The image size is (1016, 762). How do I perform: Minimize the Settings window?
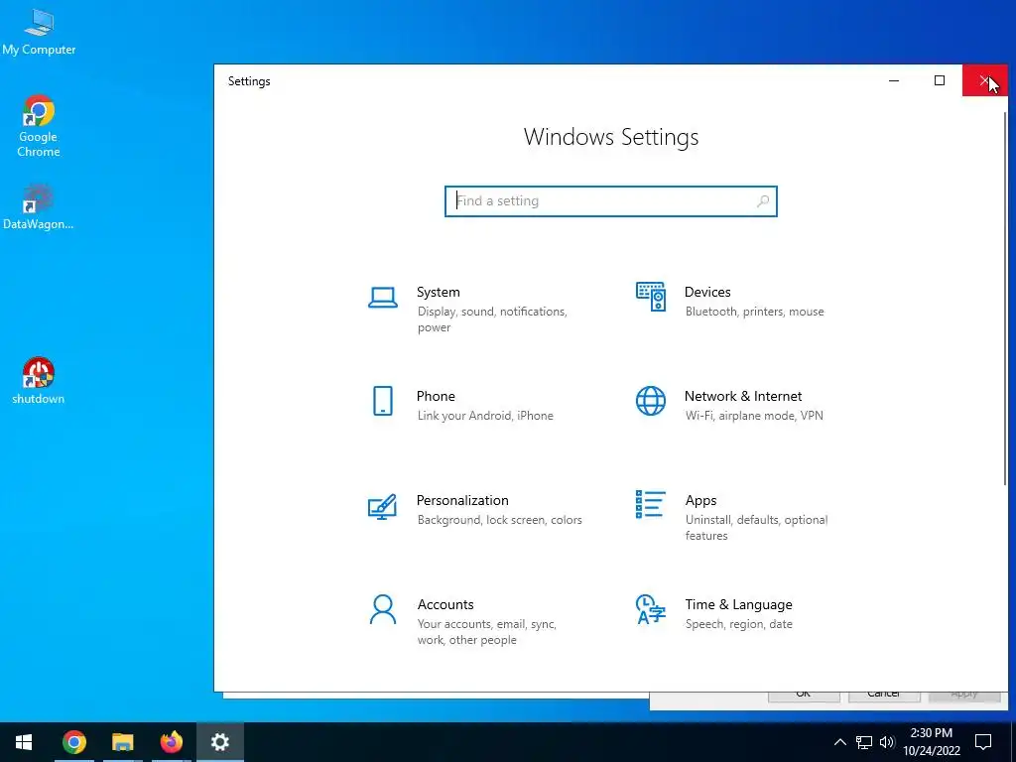point(894,80)
